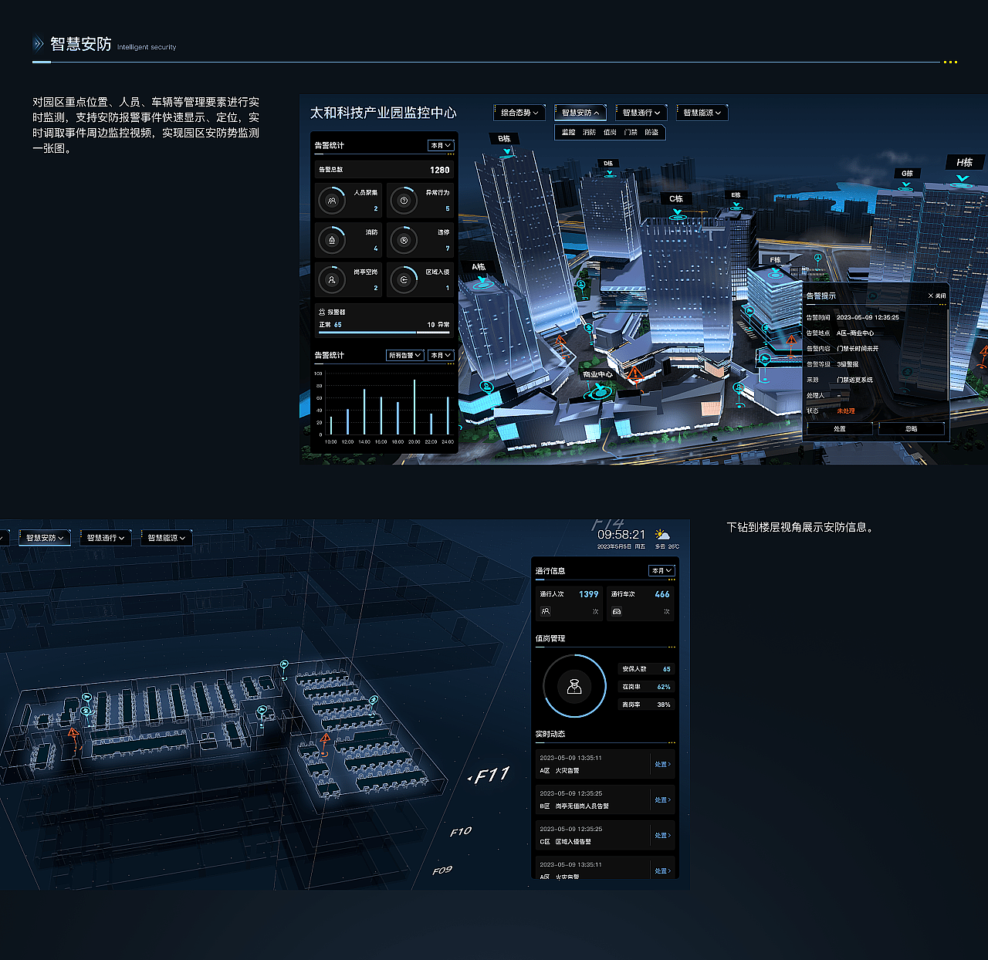Click 处置 link for C区 区域入侵告警
This screenshot has width=988, height=960.
click(x=663, y=835)
